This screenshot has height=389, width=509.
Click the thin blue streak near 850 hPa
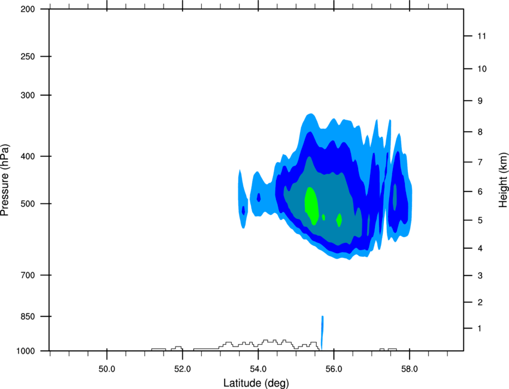coord(322,332)
